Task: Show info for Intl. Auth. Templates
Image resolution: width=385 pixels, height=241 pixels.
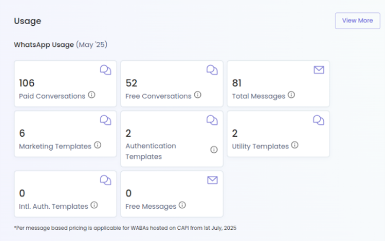Action: [94, 205]
